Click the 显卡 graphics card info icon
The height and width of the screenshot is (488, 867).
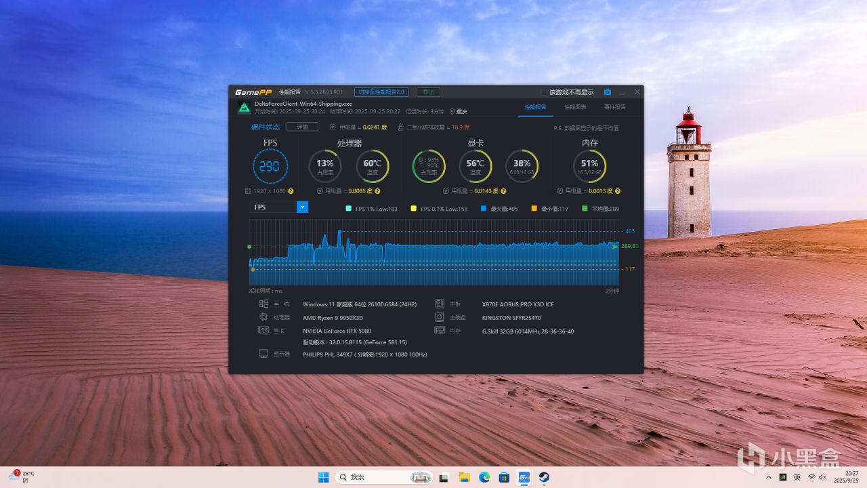(x=263, y=330)
